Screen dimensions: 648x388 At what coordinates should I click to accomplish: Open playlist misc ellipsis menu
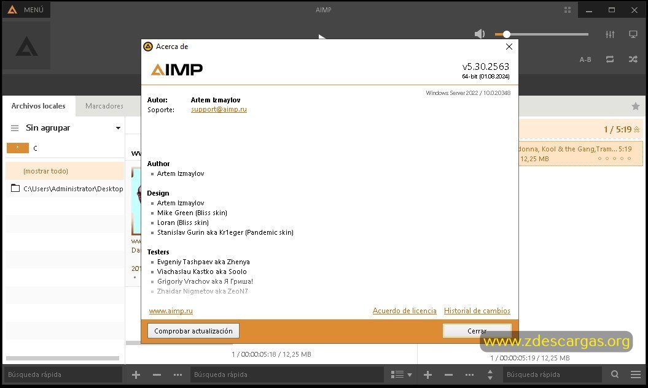pyautogui.click(x=469, y=375)
